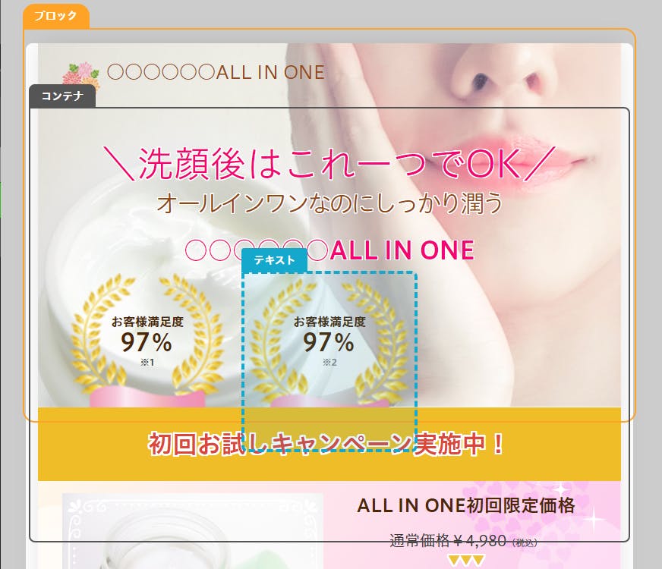The width and height of the screenshot is (662, 569).
Task: Select the headline 洗顔後はこれ一つでOK
Action: [329, 164]
